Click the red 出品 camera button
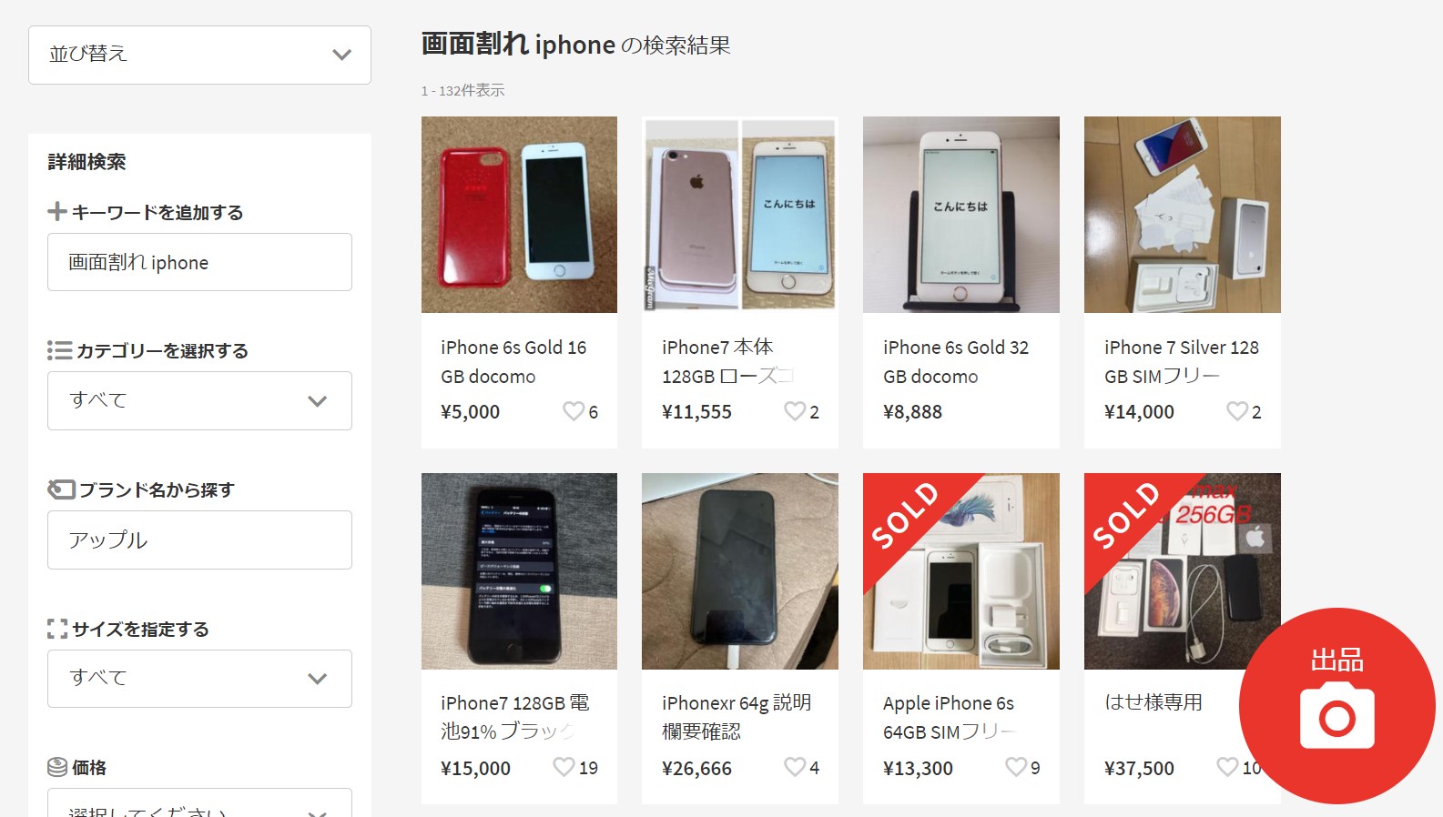Viewport: 1443px width, 817px height. point(1336,706)
